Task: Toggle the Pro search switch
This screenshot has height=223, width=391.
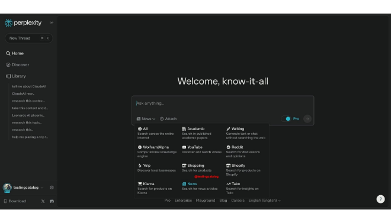Action: point(286,119)
